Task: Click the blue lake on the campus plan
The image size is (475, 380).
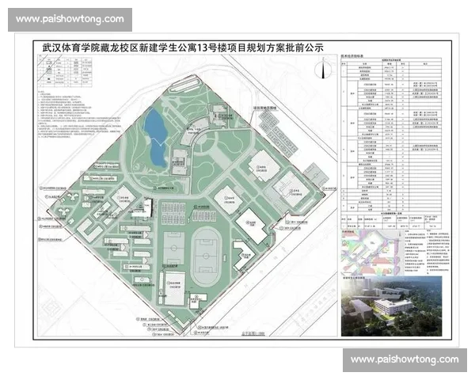Action: tap(155, 138)
